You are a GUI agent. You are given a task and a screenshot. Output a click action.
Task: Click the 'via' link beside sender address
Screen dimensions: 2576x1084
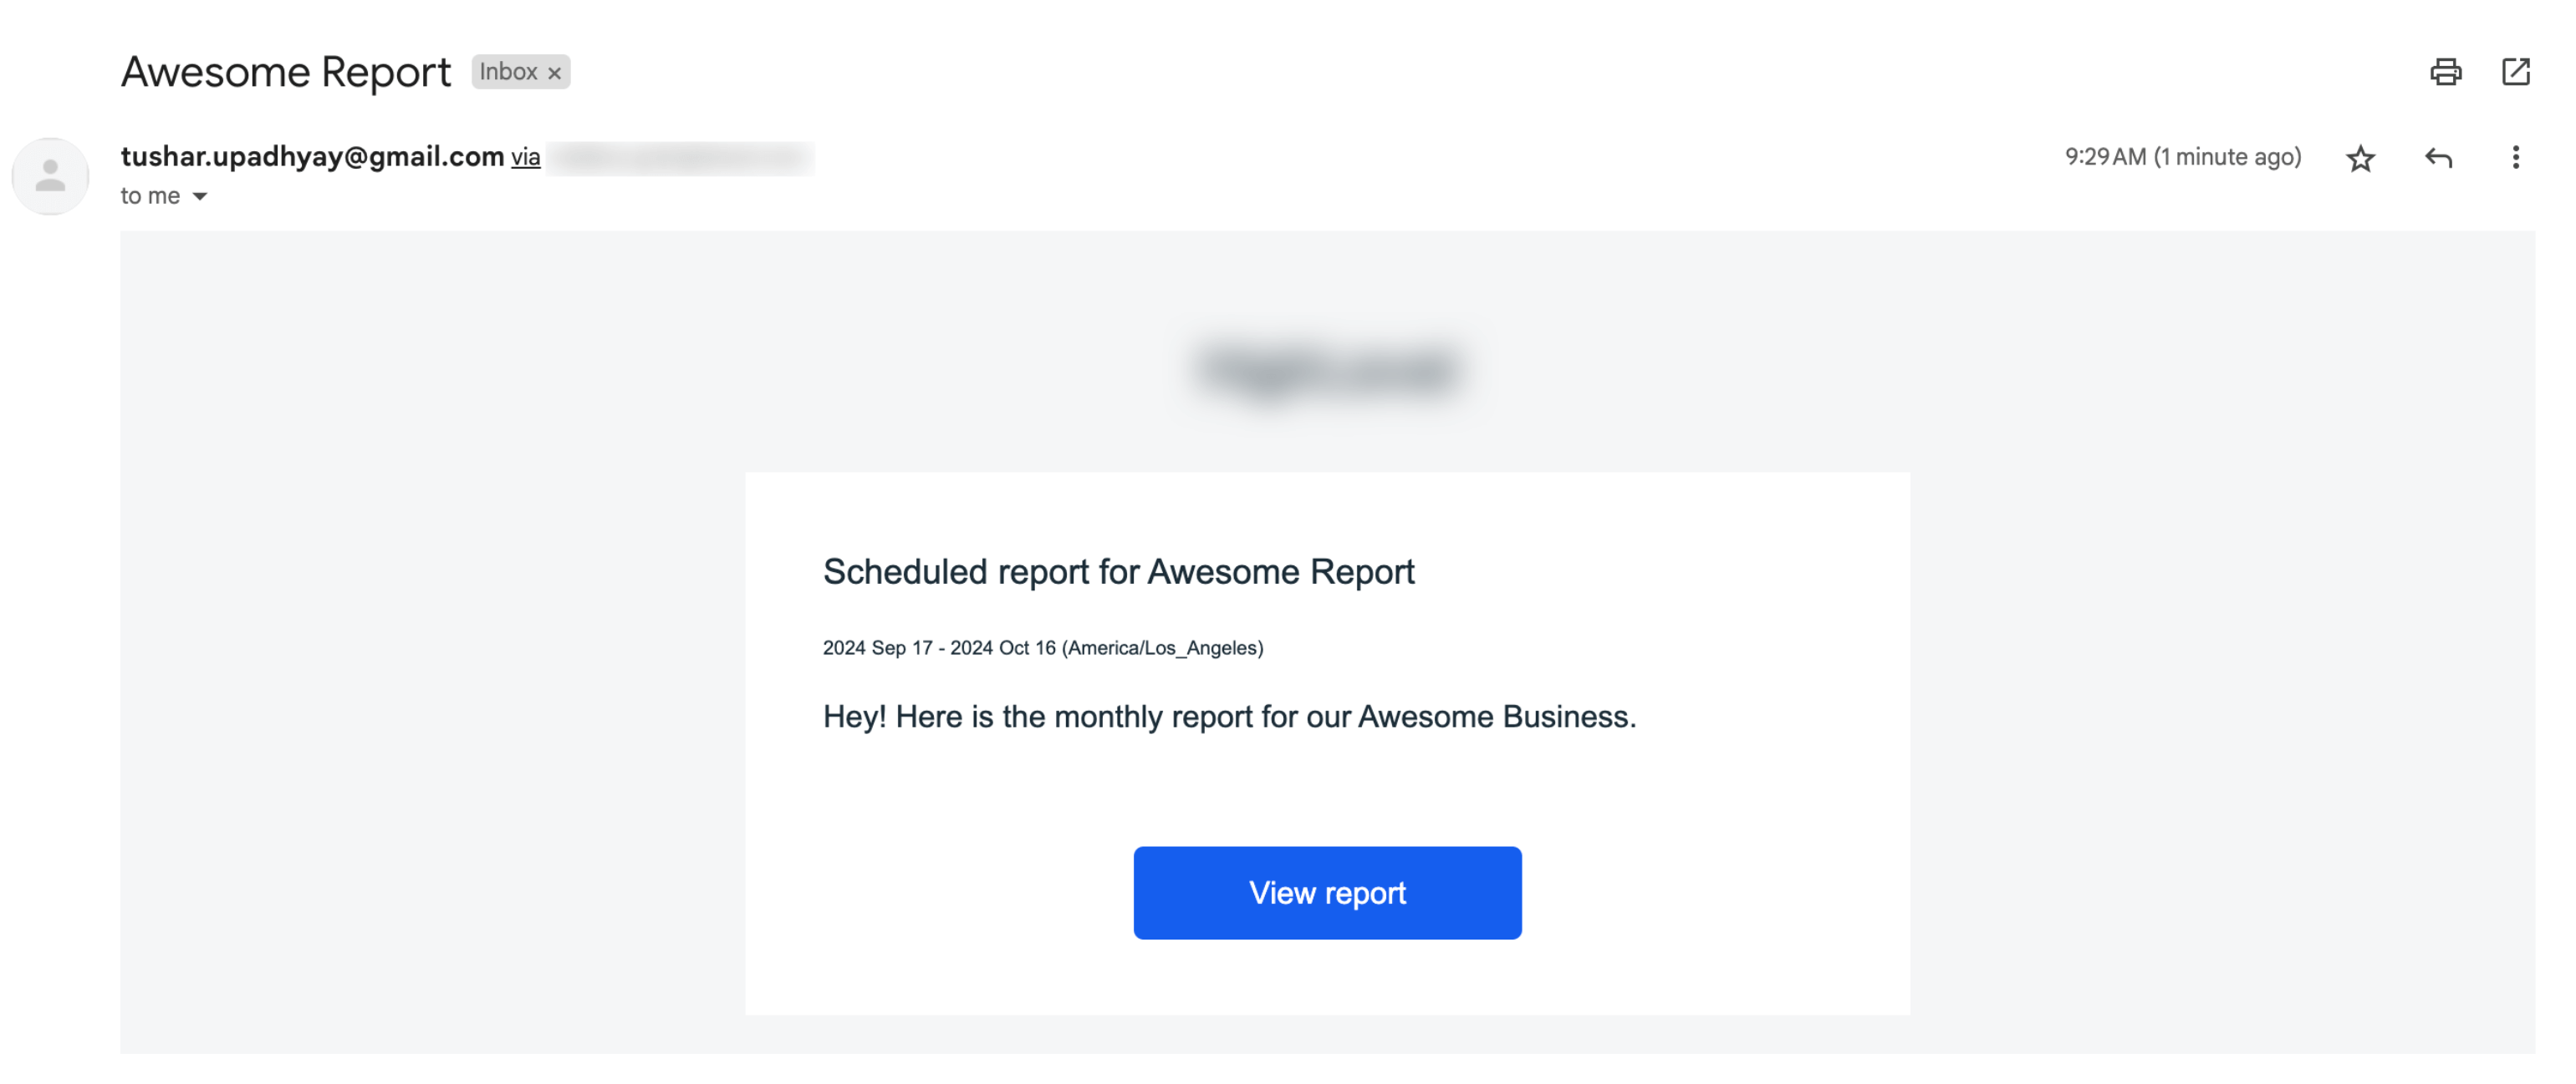(x=525, y=158)
